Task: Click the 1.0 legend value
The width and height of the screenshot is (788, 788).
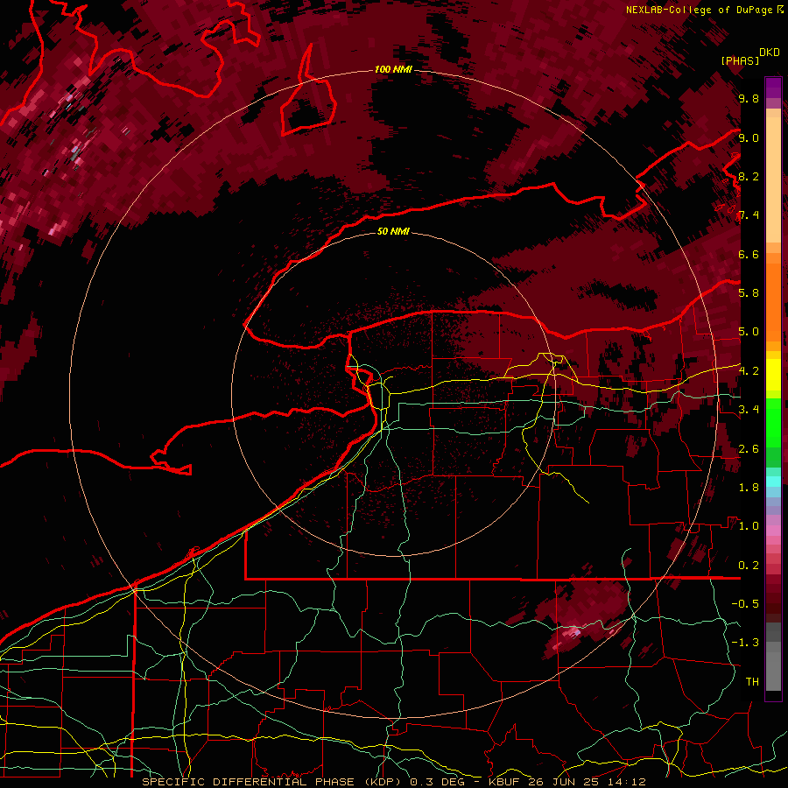Action: click(749, 526)
